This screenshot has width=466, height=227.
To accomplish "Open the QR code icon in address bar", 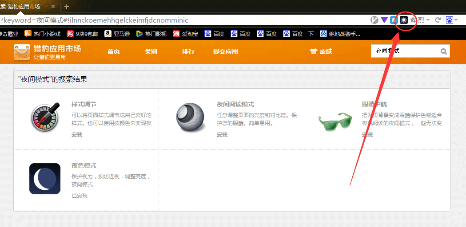I will [x=421, y=20].
